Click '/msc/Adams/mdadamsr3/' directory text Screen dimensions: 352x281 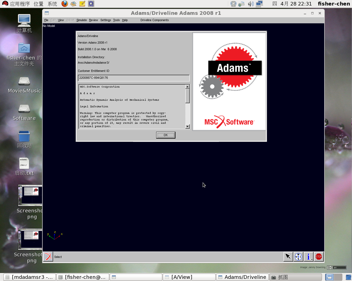pos(94,63)
